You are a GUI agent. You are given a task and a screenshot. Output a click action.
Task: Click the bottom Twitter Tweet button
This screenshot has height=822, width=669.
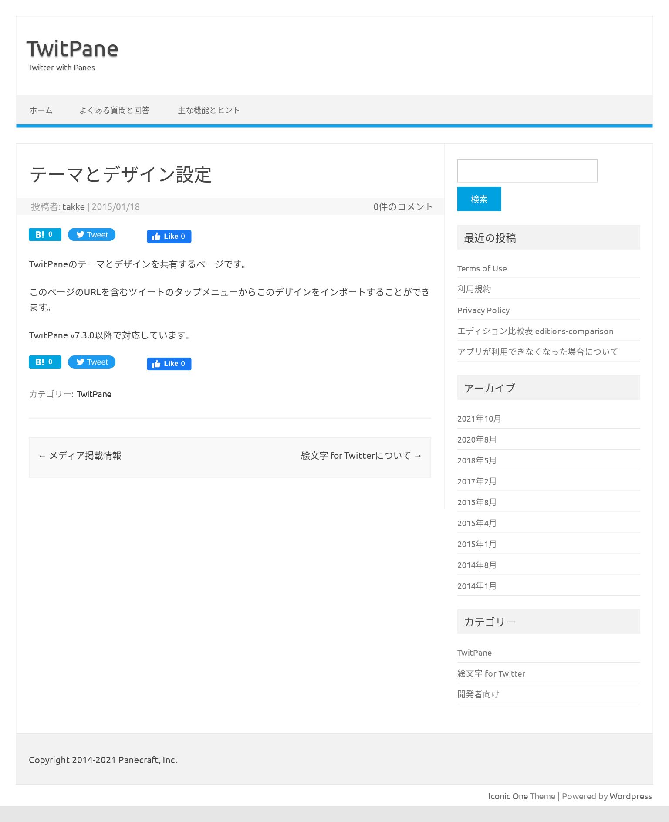pyautogui.click(x=91, y=362)
